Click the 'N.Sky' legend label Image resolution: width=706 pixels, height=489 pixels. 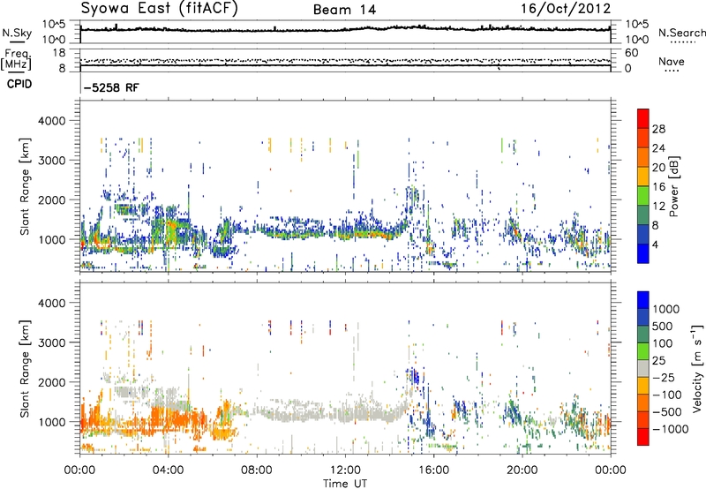(x=17, y=33)
